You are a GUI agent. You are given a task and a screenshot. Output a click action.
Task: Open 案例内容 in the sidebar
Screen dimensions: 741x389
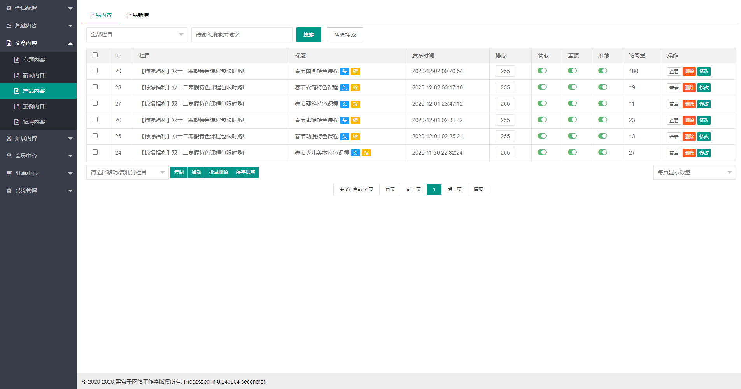[x=38, y=106]
